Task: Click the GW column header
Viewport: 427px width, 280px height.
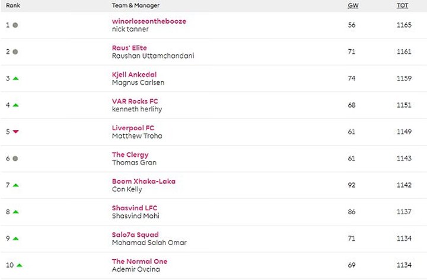Action: (351, 5)
